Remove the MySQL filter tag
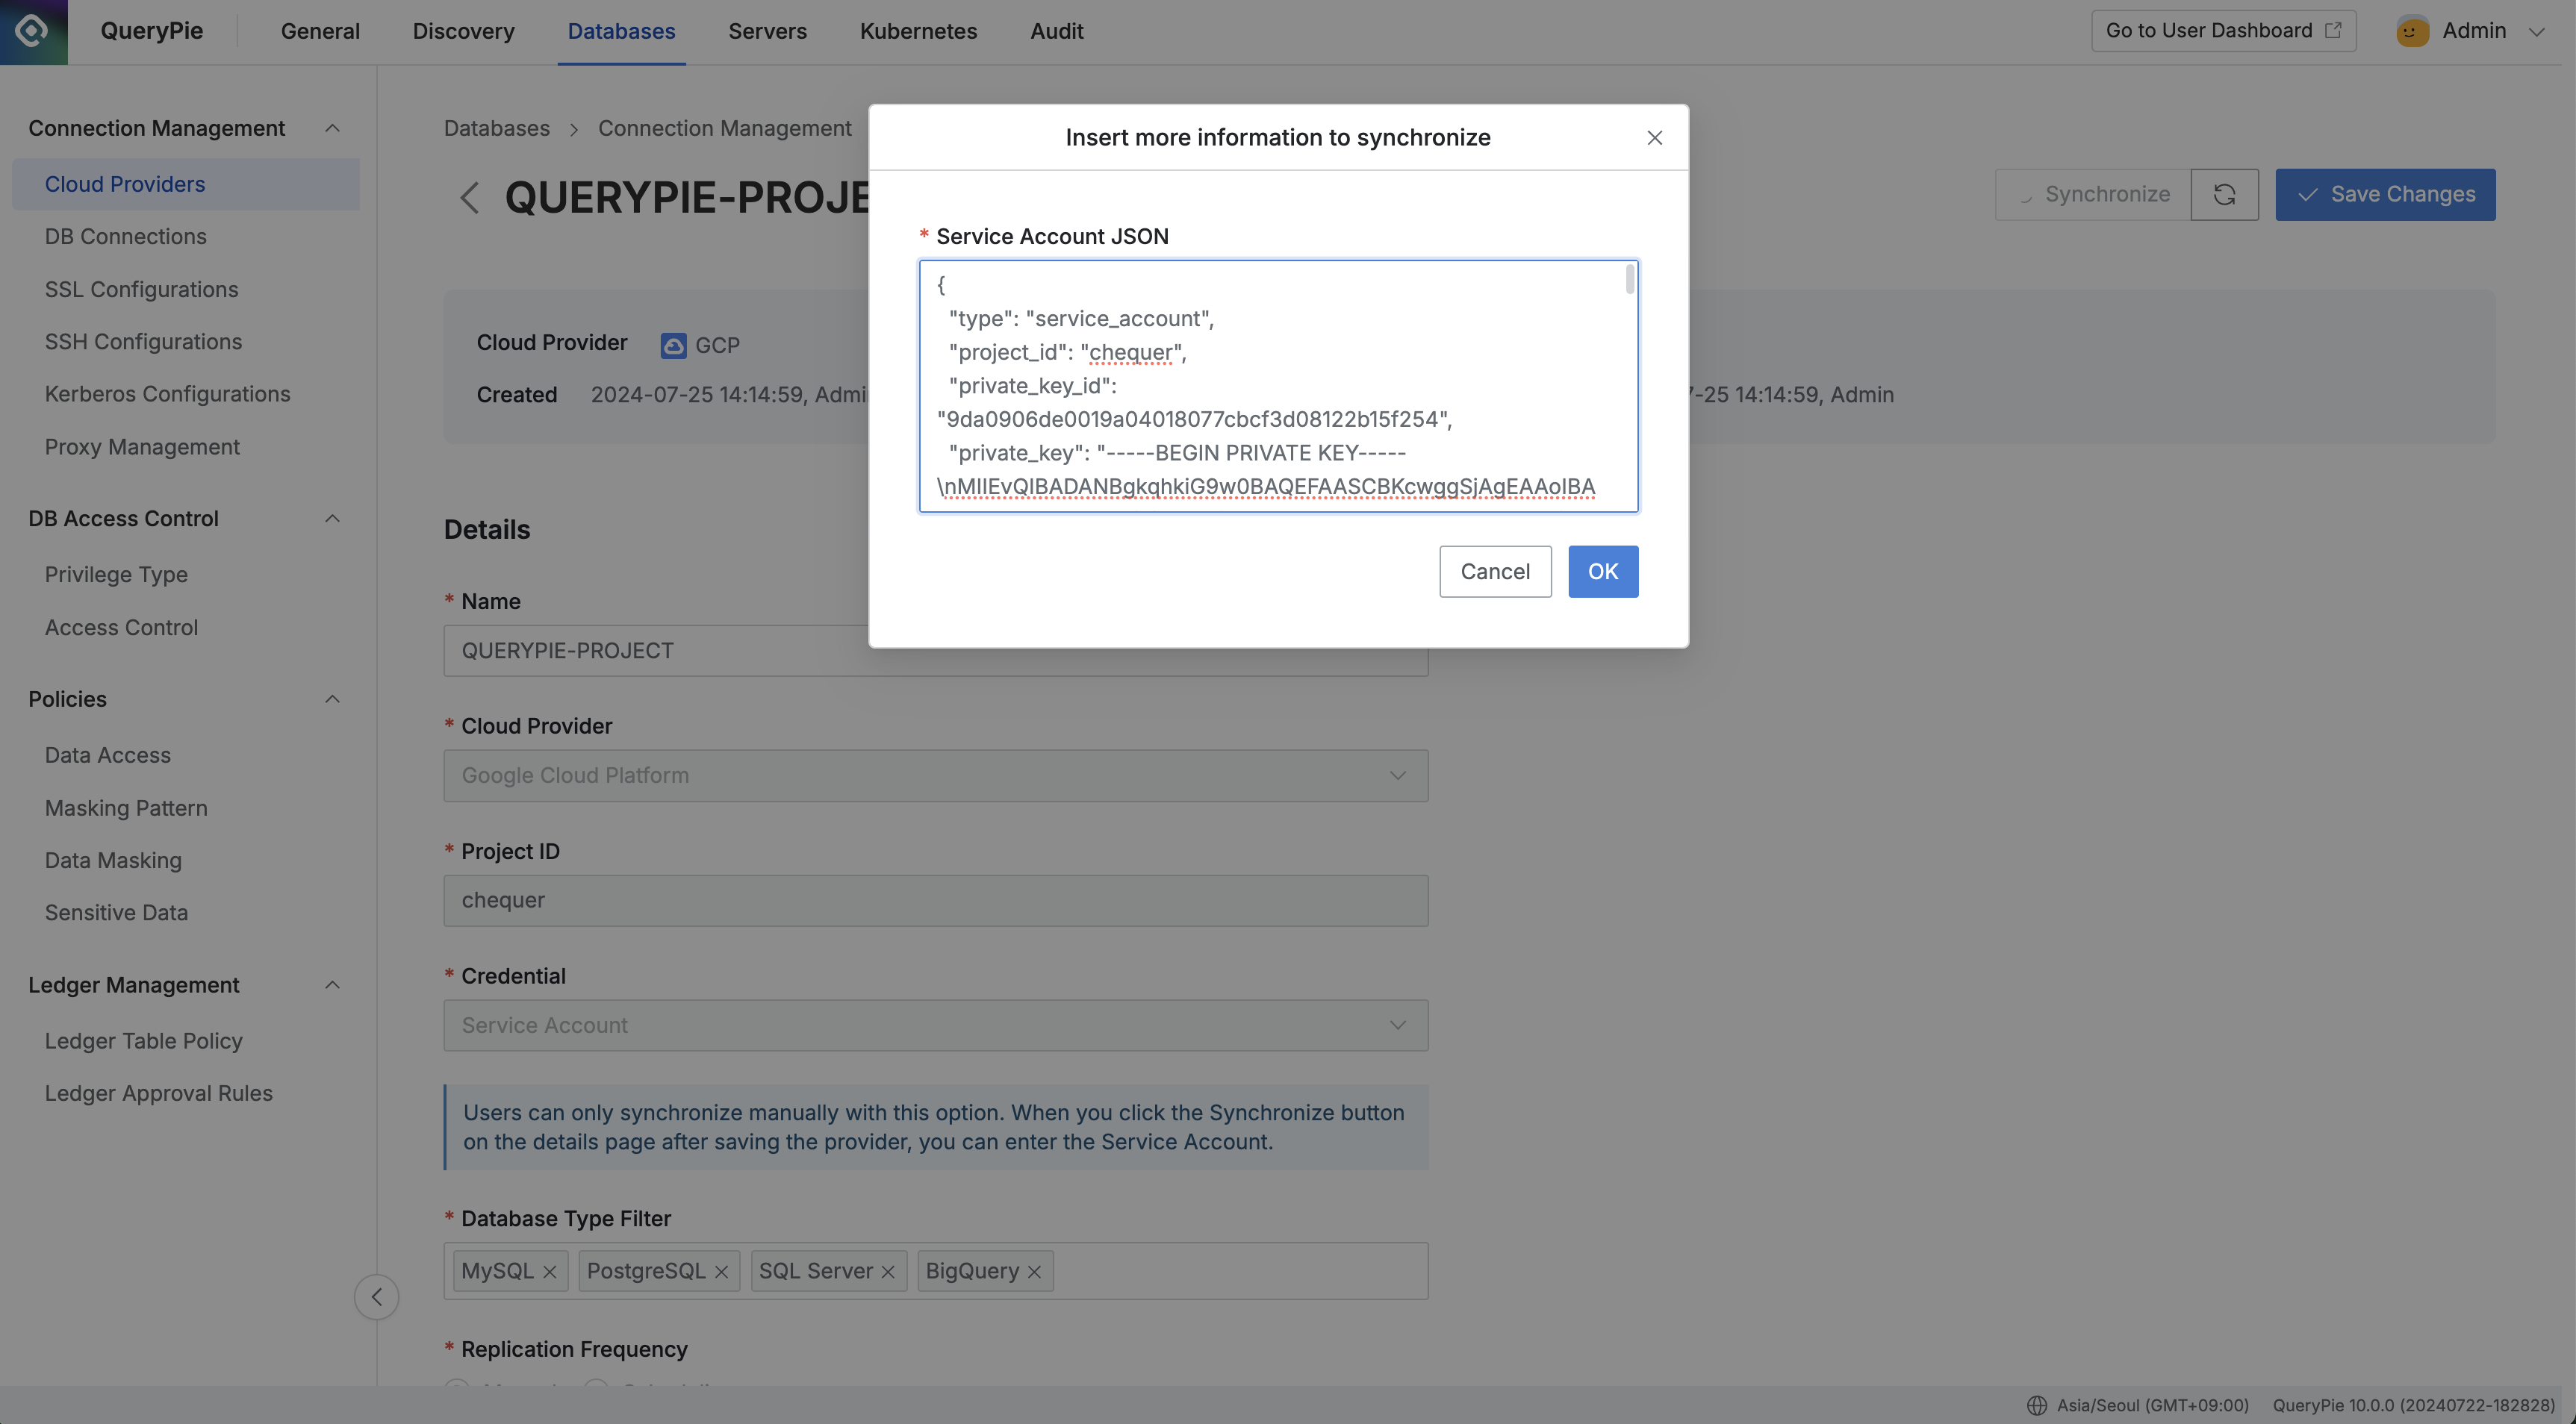This screenshot has width=2576, height=1424. (x=549, y=1271)
